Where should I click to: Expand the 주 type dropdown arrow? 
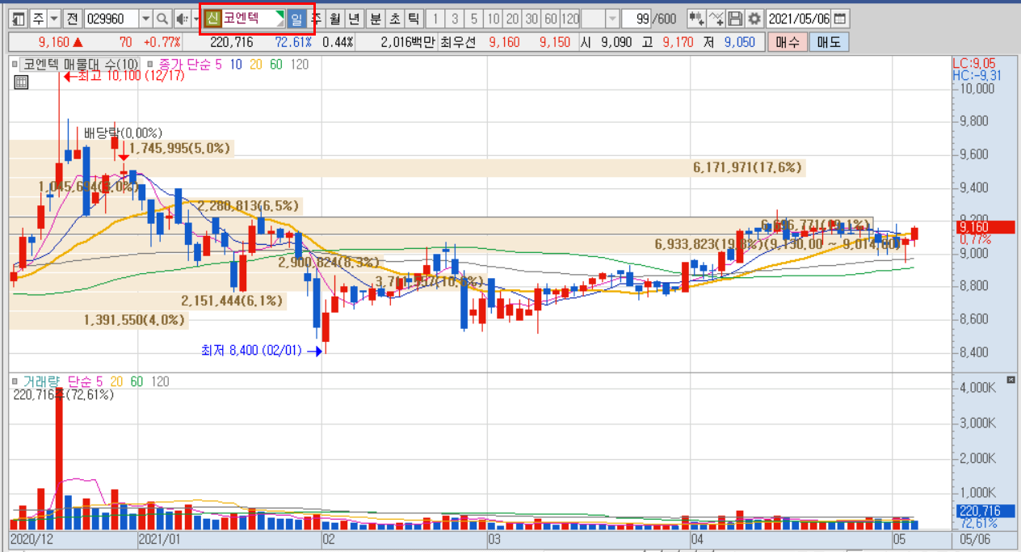pos(53,19)
